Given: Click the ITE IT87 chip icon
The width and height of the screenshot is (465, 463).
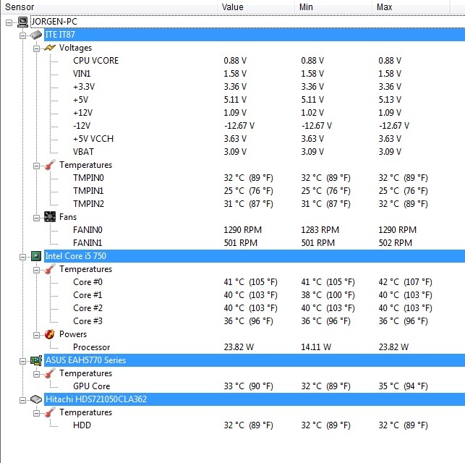Looking at the screenshot, I should [x=36, y=35].
